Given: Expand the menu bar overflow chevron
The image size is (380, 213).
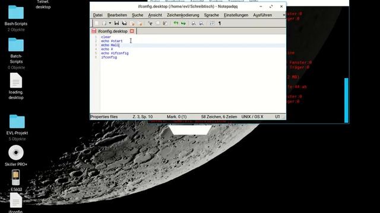Looking at the screenshot, I should pyautogui.click(x=284, y=15).
